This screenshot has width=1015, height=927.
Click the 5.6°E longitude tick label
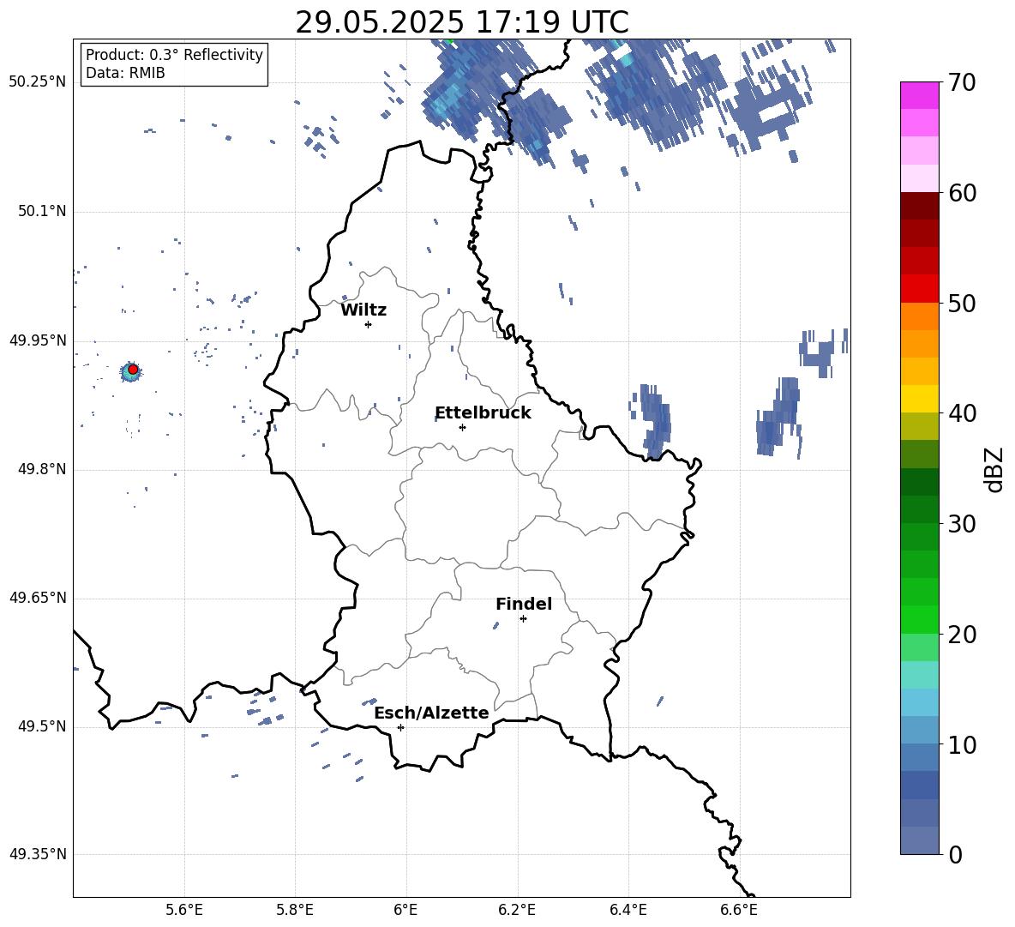pos(184,910)
